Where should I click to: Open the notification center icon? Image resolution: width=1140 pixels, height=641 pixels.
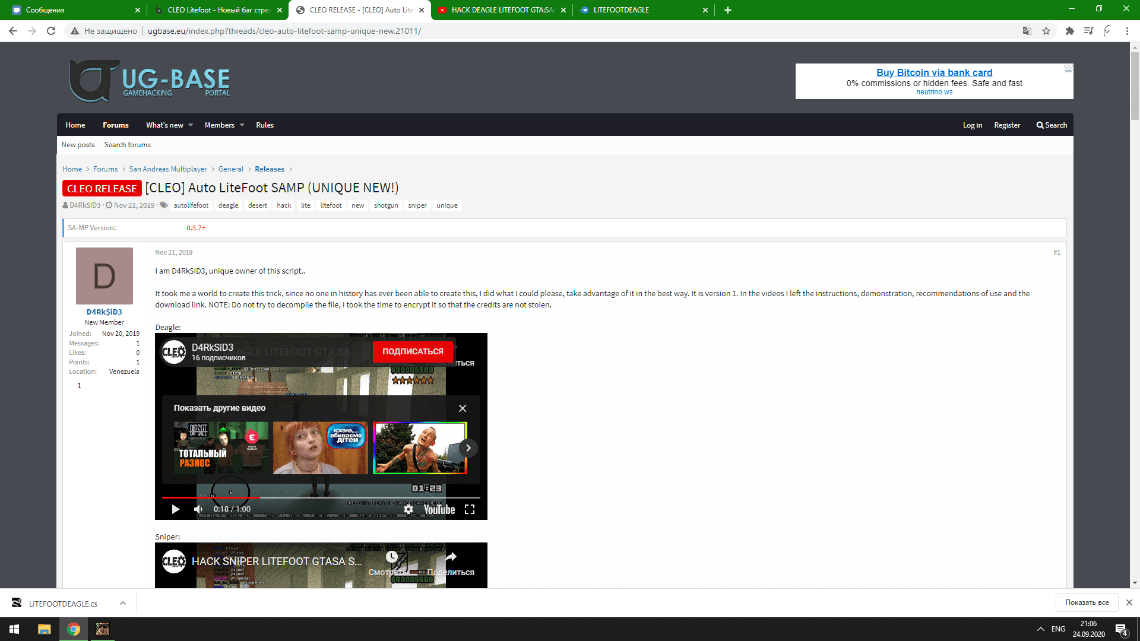[x=1121, y=629]
